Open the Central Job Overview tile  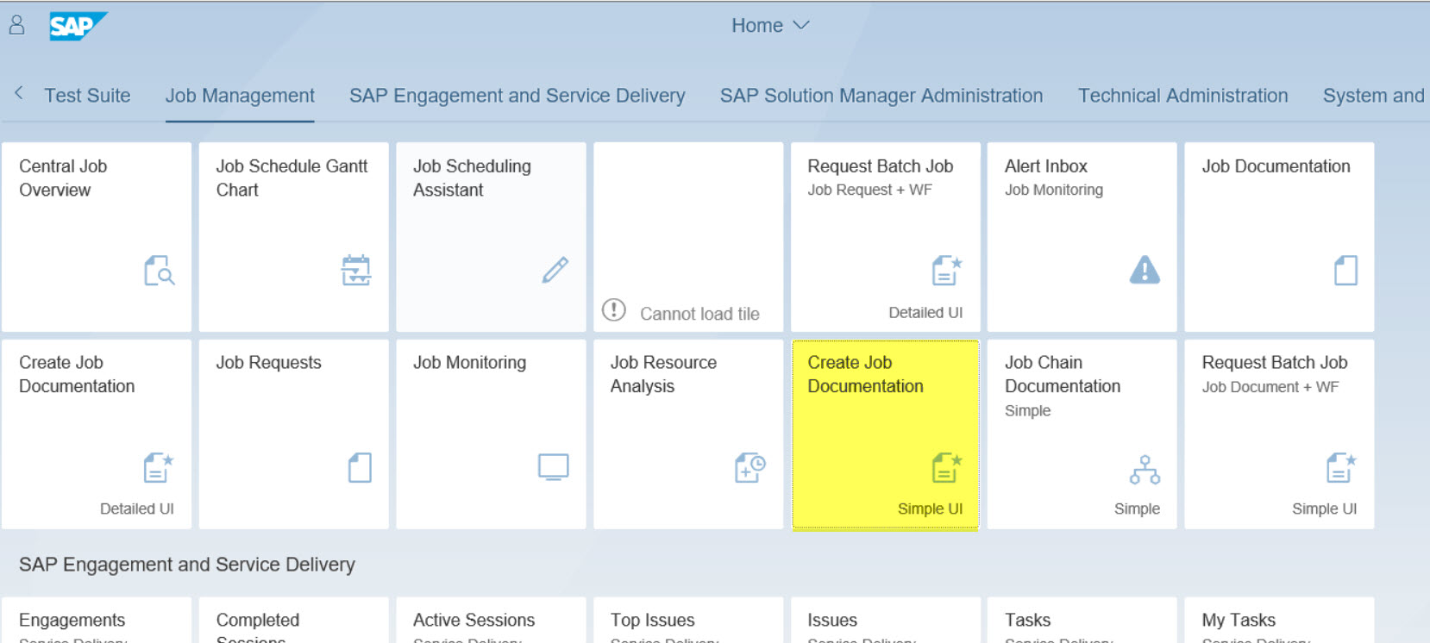(x=97, y=237)
